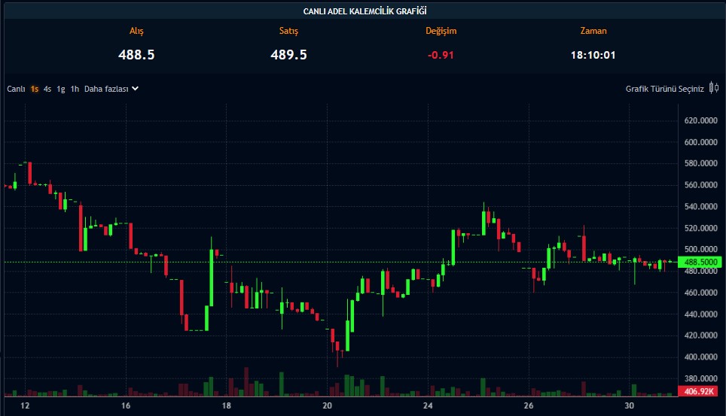Click the 12 date marker on time axis
Screen dimensions: 726x416
(24, 405)
